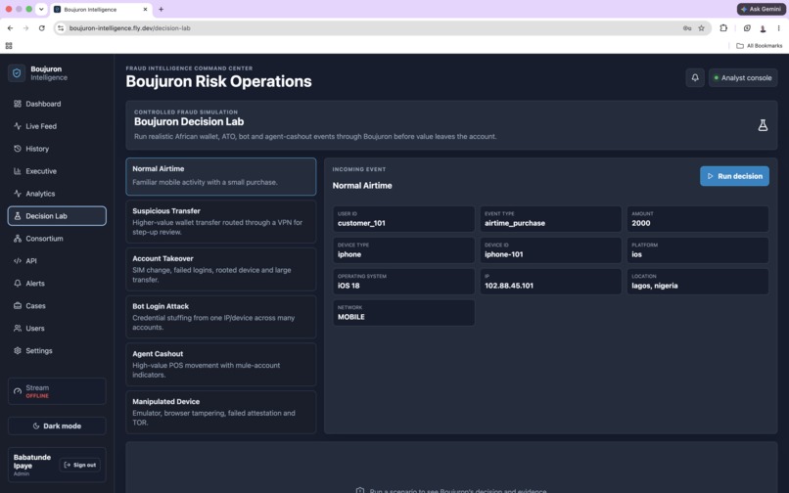Click the Decision Lab flask icon in sidebar
This screenshot has width=789, height=493.
click(18, 216)
